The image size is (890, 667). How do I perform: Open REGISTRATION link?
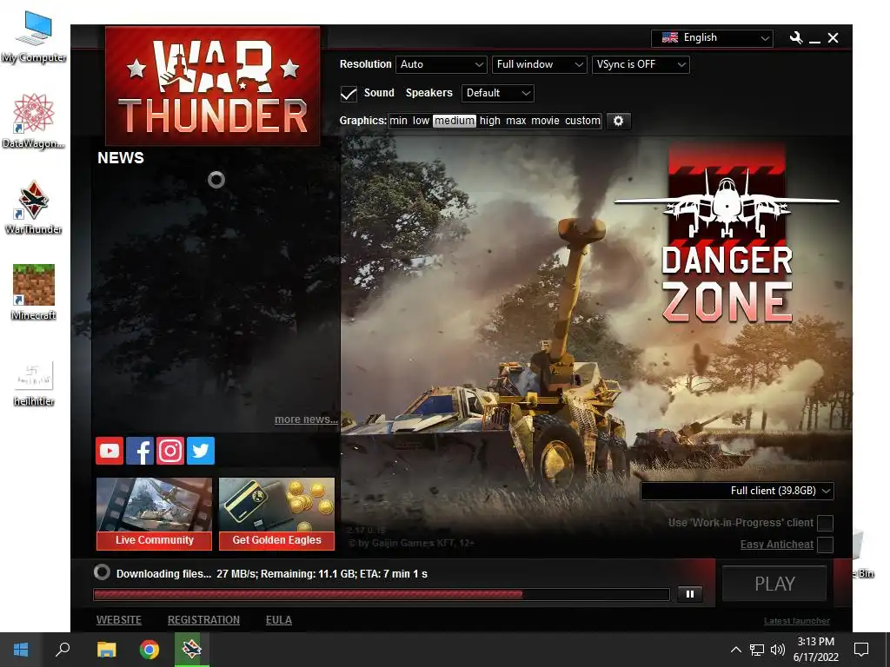pos(203,620)
